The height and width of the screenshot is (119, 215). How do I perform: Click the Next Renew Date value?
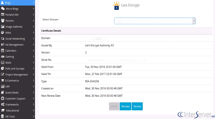tap(104, 96)
